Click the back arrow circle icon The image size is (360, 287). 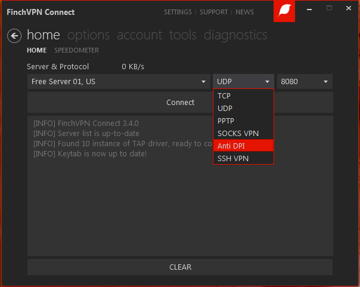point(14,36)
